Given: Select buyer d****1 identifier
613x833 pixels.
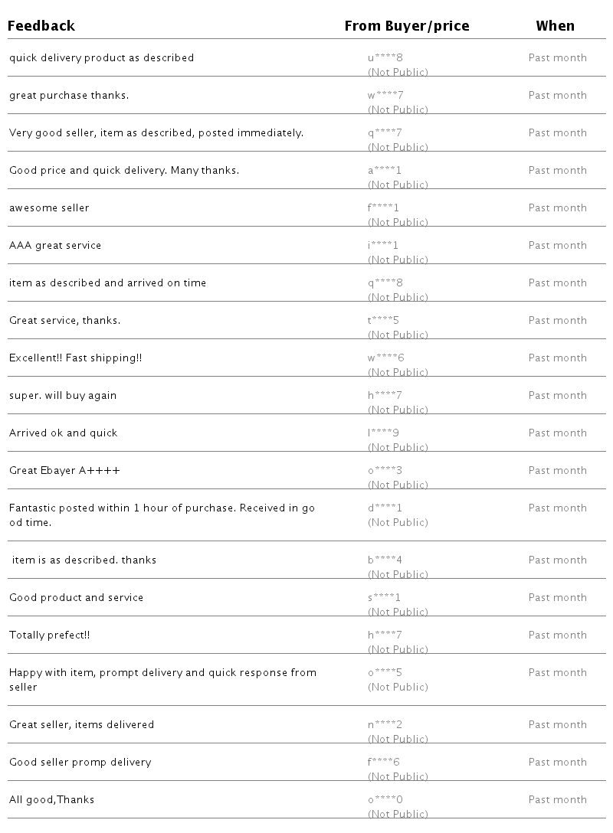Looking at the screenshot, I should [385, 508].
